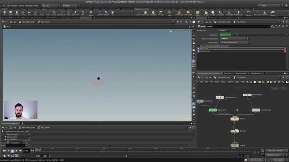
Task: Add an Area Light from shelf
Action: pyautogui.click(x=161, y=13)
